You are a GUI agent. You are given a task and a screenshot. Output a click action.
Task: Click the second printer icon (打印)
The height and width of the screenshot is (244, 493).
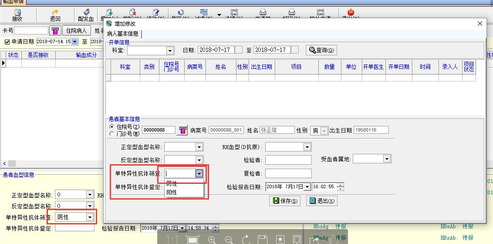click(x=292, y=13)
